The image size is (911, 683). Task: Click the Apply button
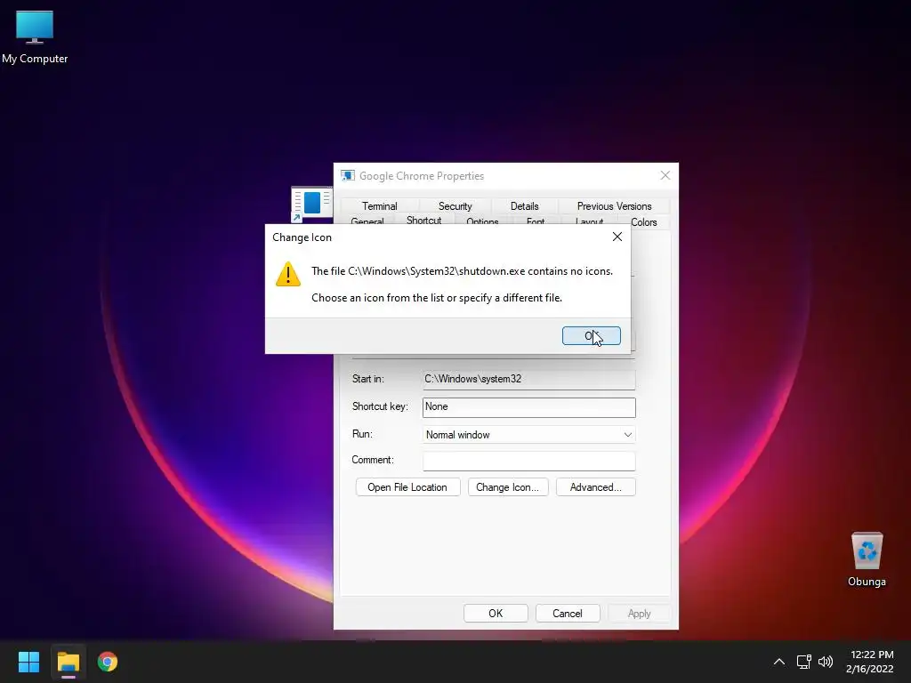point(639,614)
